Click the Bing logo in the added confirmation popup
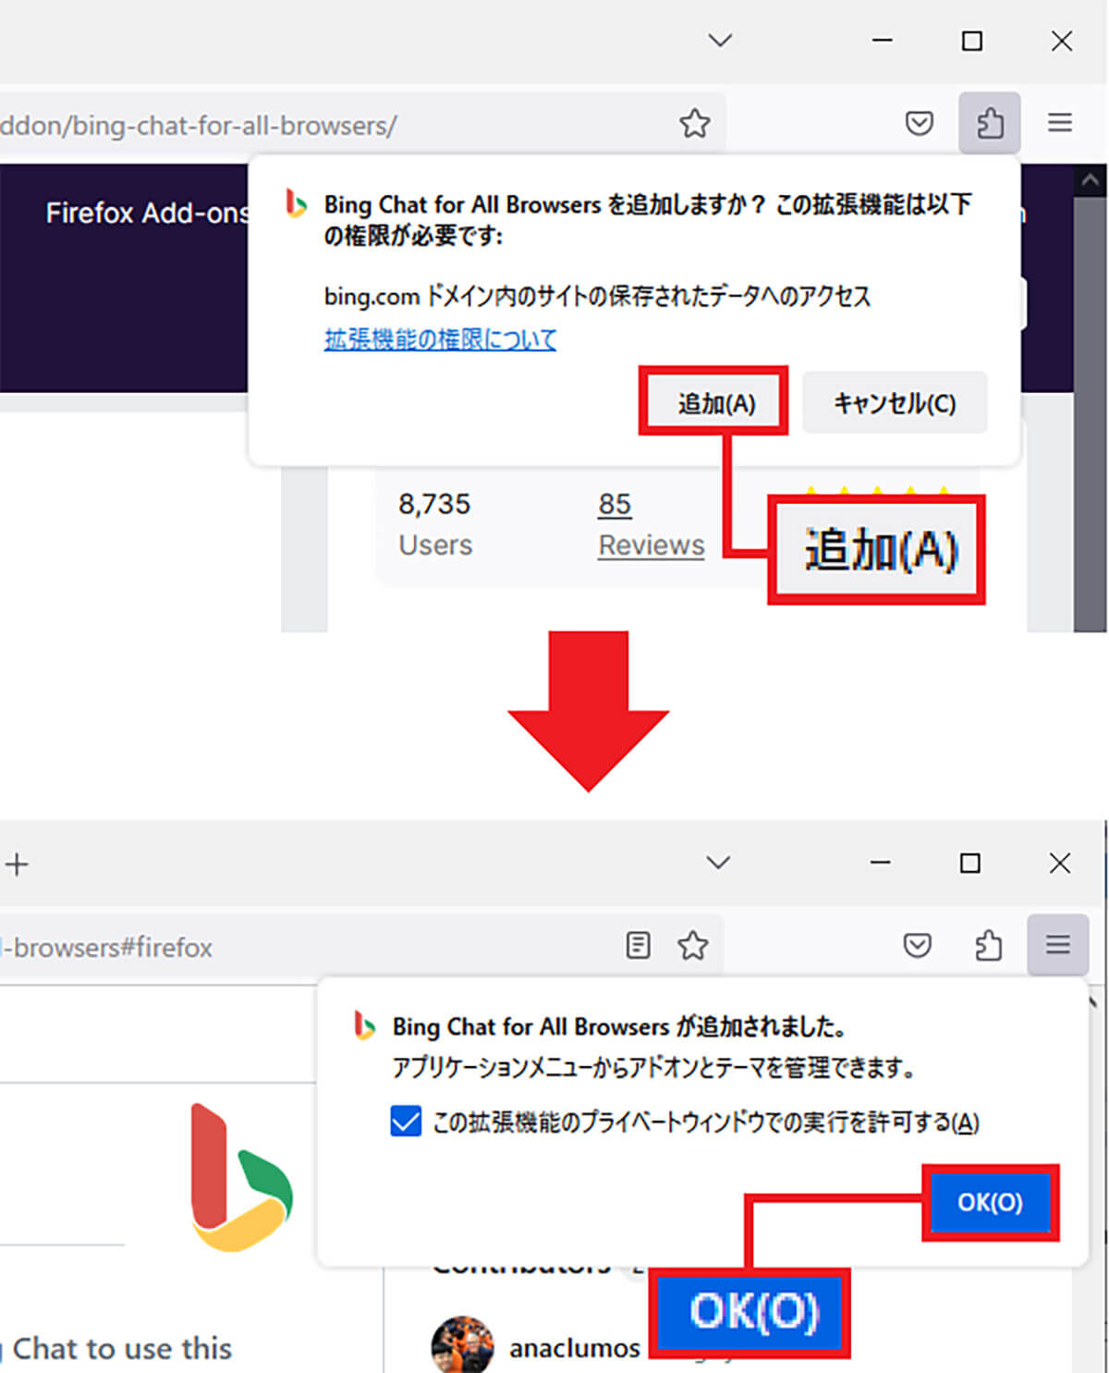This screenshot has width=1109, height=1373. pyautogui.click(x=365, y=1025)
